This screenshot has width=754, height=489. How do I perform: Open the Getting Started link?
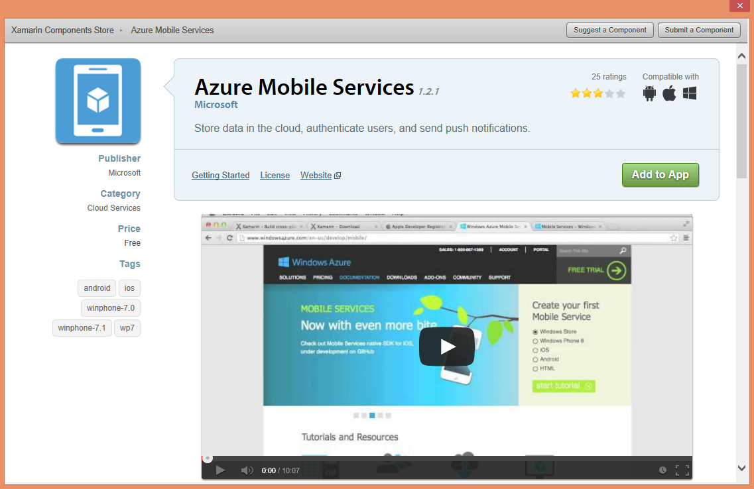(x=220, y=175)
